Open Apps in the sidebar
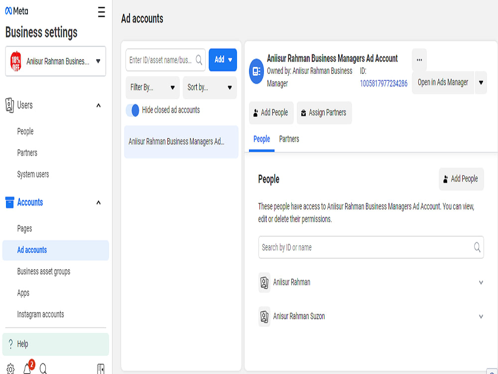This screenshot has height=374, width=498. 23,293
